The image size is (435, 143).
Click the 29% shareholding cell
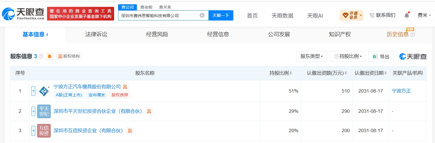tap(280, 111)
